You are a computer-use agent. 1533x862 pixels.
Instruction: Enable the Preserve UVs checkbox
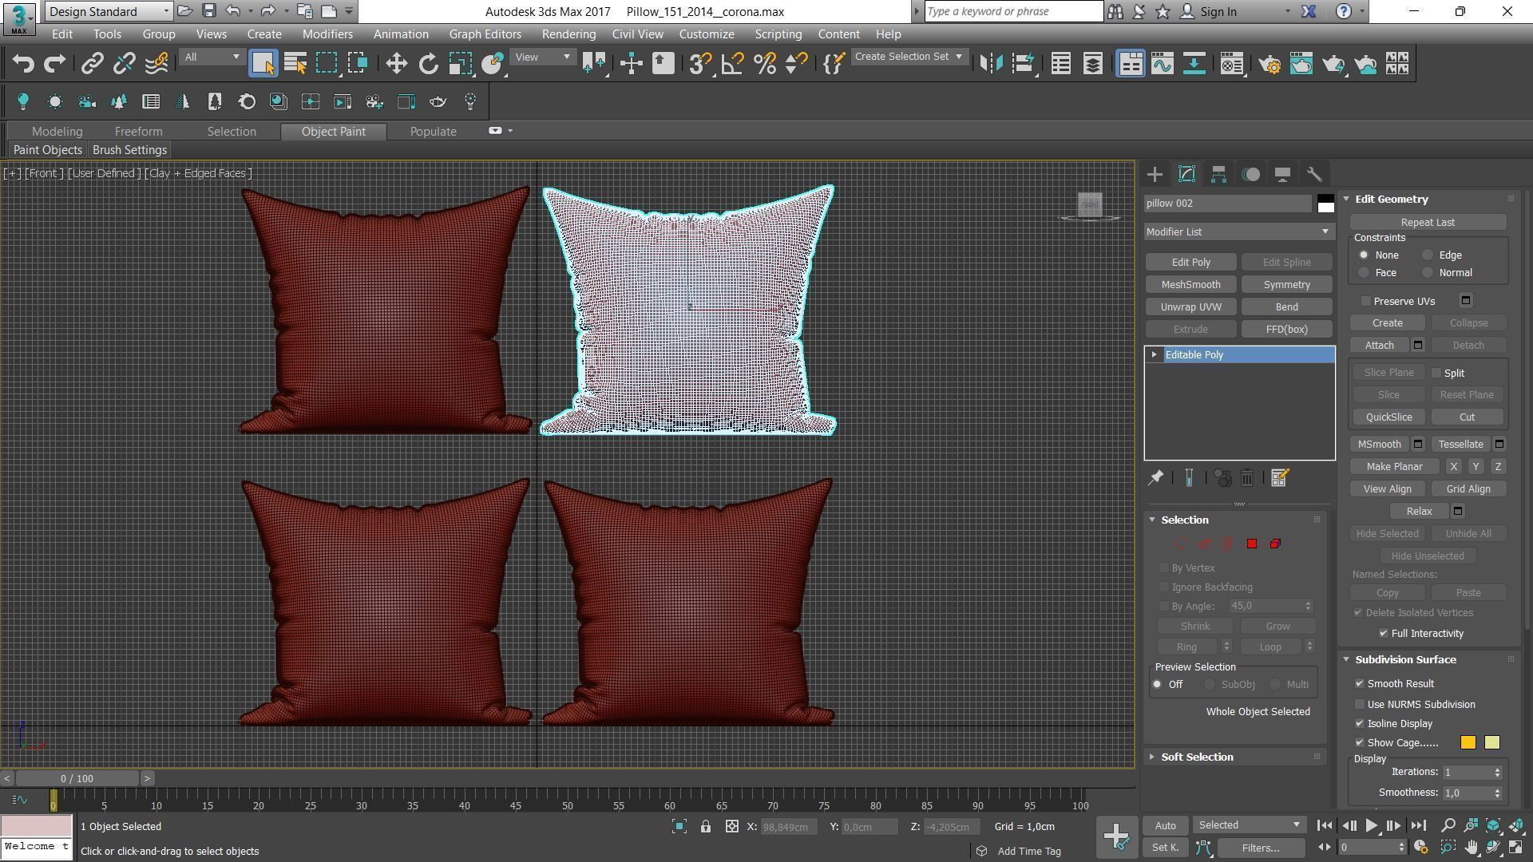(x=1366, y=302)
